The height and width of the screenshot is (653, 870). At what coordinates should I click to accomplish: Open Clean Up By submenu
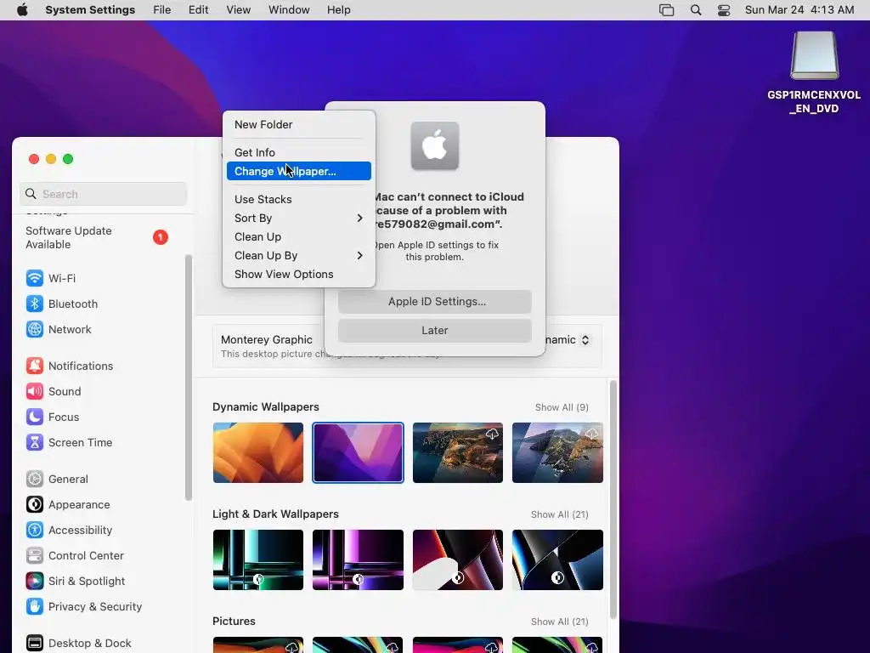[298, 255]
